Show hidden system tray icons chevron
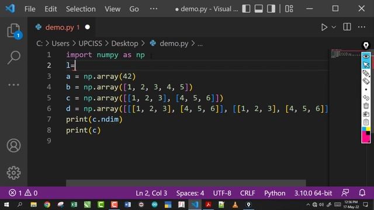 (x=308, y=205)
